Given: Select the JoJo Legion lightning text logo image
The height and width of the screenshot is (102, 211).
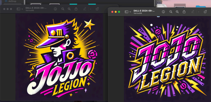Looking at the screenshot, I should (167, 59).
